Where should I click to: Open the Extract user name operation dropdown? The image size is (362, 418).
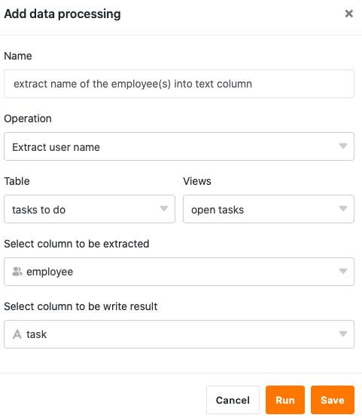179,146
